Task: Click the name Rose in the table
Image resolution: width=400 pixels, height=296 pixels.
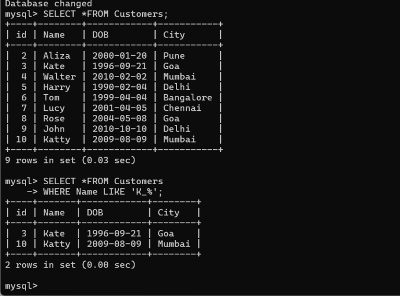Action: click(x=54, y=119)
